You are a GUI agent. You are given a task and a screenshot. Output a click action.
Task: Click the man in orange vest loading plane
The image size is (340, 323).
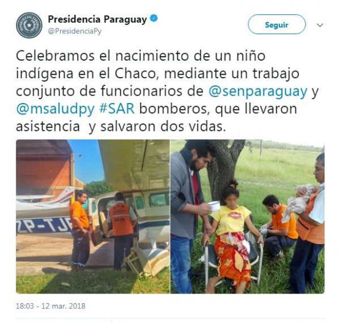coord(121,230)
